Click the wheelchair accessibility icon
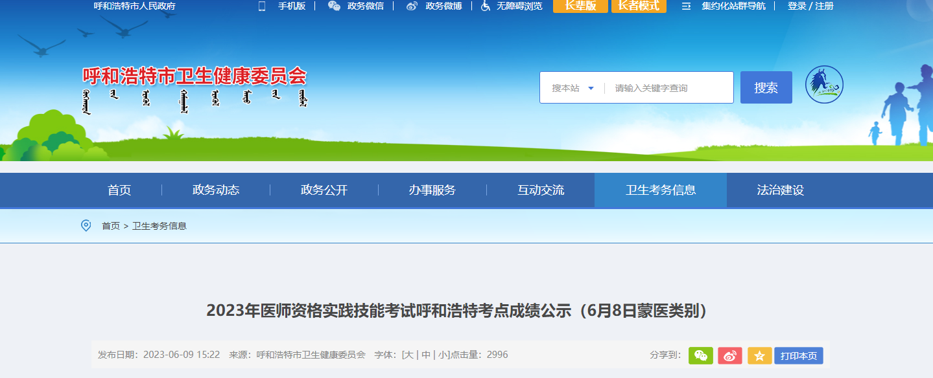Viewport: 933px width, 378px height. click(x=486, y=6)
